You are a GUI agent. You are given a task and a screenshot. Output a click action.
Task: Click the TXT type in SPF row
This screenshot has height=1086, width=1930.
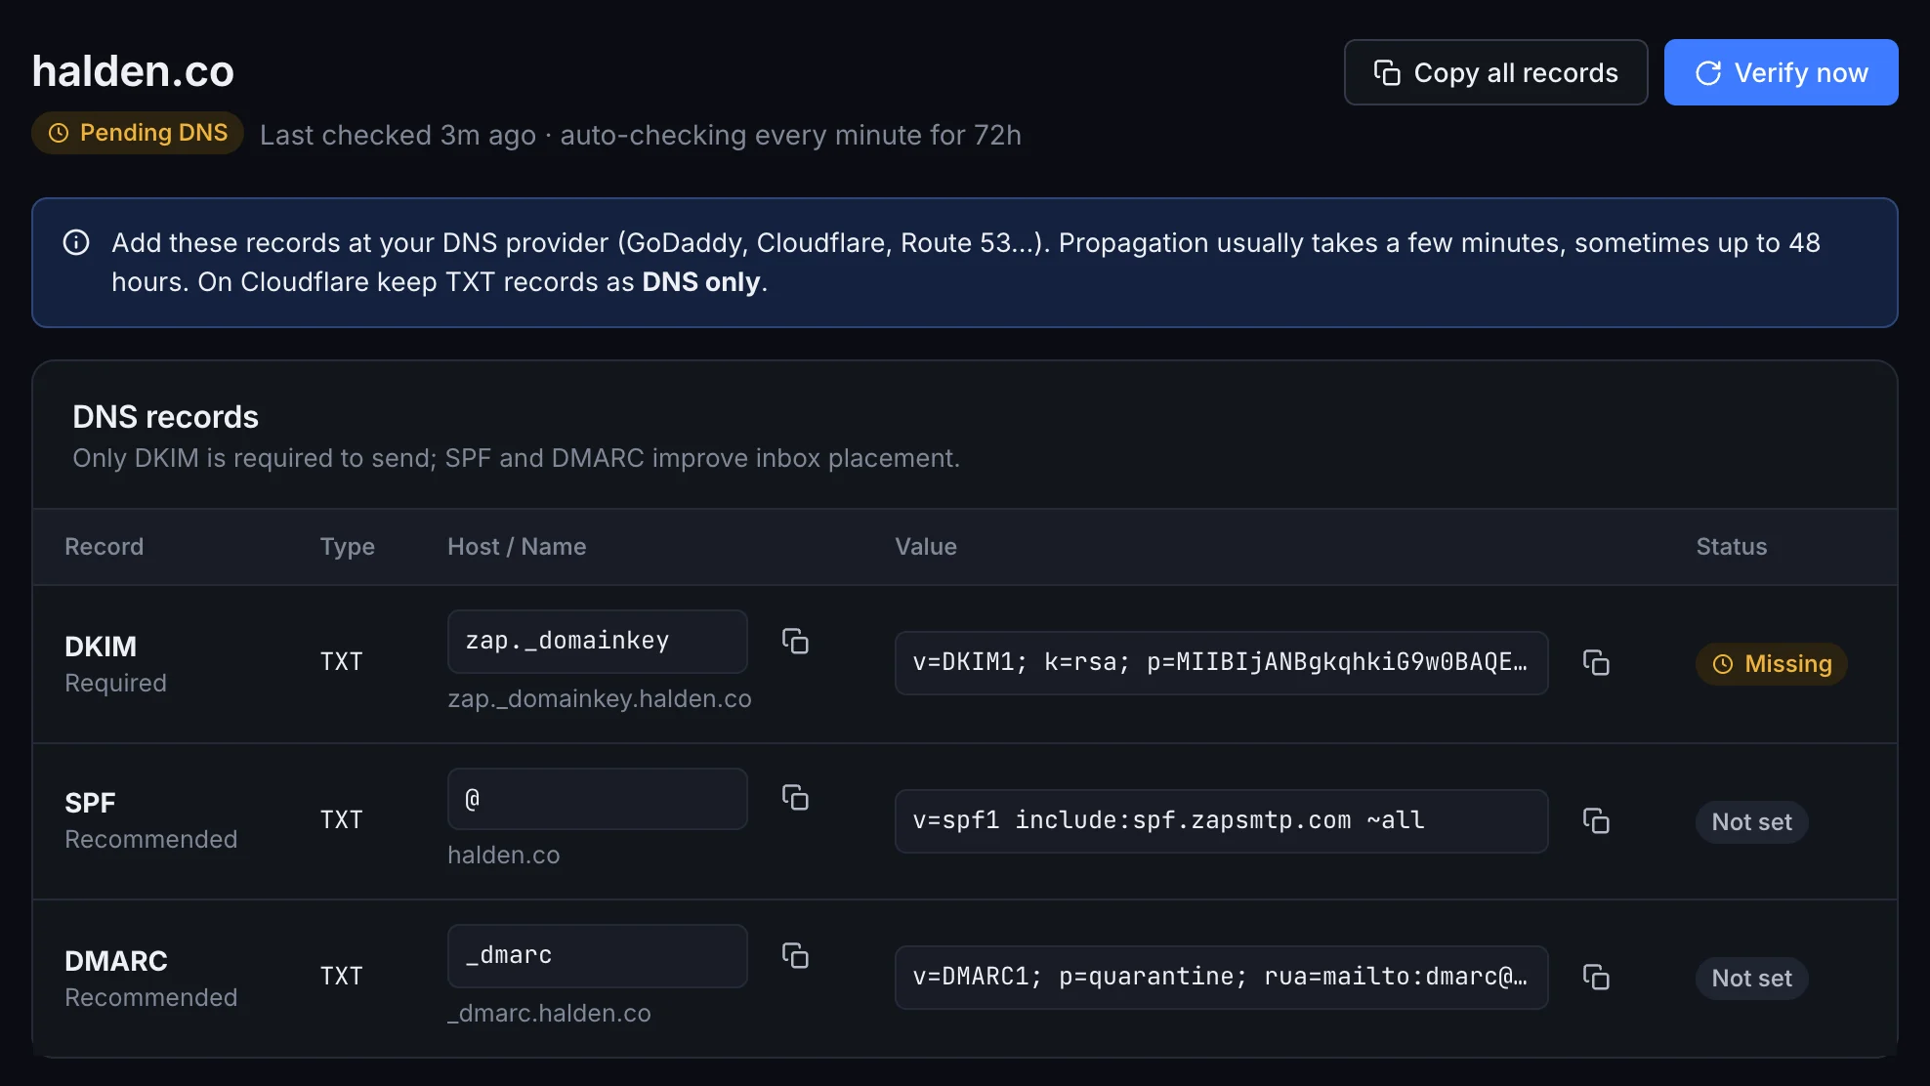(341, 820)
